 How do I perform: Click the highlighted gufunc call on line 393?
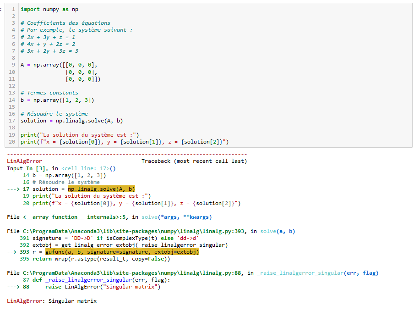click(x=122, y=252)
